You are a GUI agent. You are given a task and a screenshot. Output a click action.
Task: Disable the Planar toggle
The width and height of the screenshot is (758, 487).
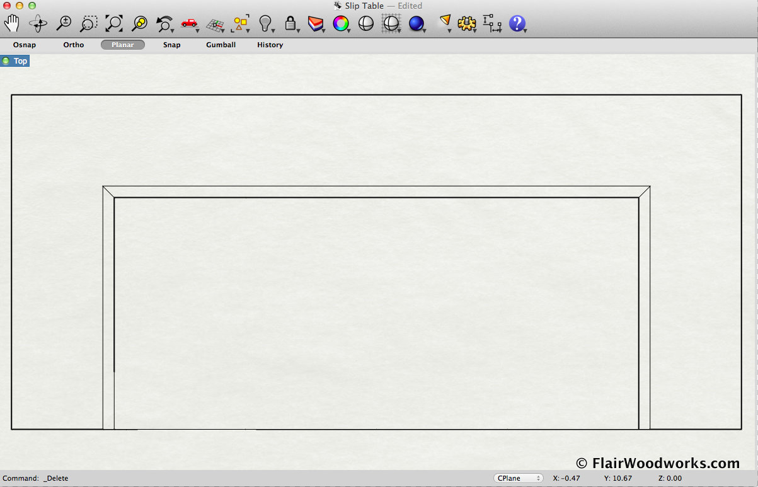click(x=123, y=45)
